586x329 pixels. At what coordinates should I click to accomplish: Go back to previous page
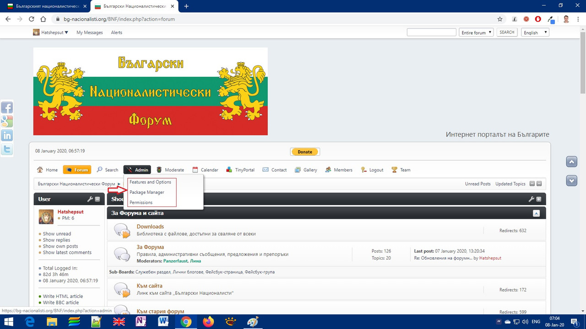point(8,19)
